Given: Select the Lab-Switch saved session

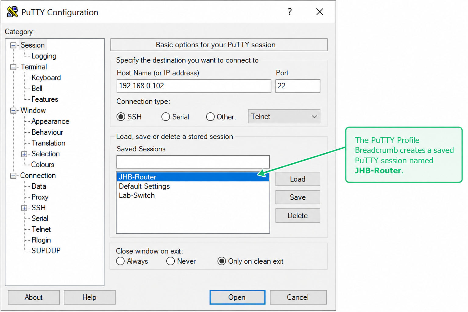Looking at the screenshot, I should (193, 195).
